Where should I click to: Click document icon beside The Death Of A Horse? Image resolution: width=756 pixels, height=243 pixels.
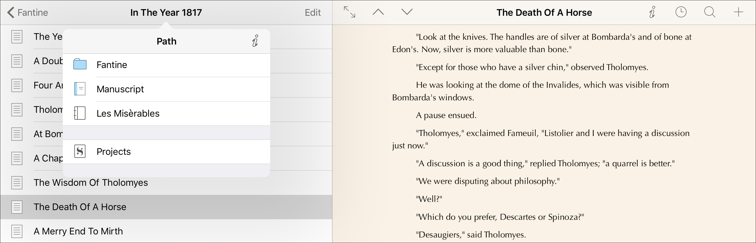(17, 207)
